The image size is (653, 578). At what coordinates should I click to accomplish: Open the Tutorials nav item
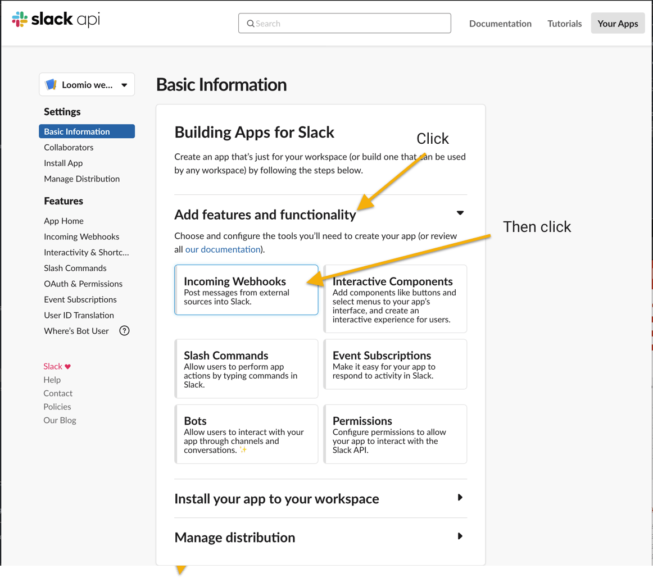pyautogui.click(x=564, y=24)
